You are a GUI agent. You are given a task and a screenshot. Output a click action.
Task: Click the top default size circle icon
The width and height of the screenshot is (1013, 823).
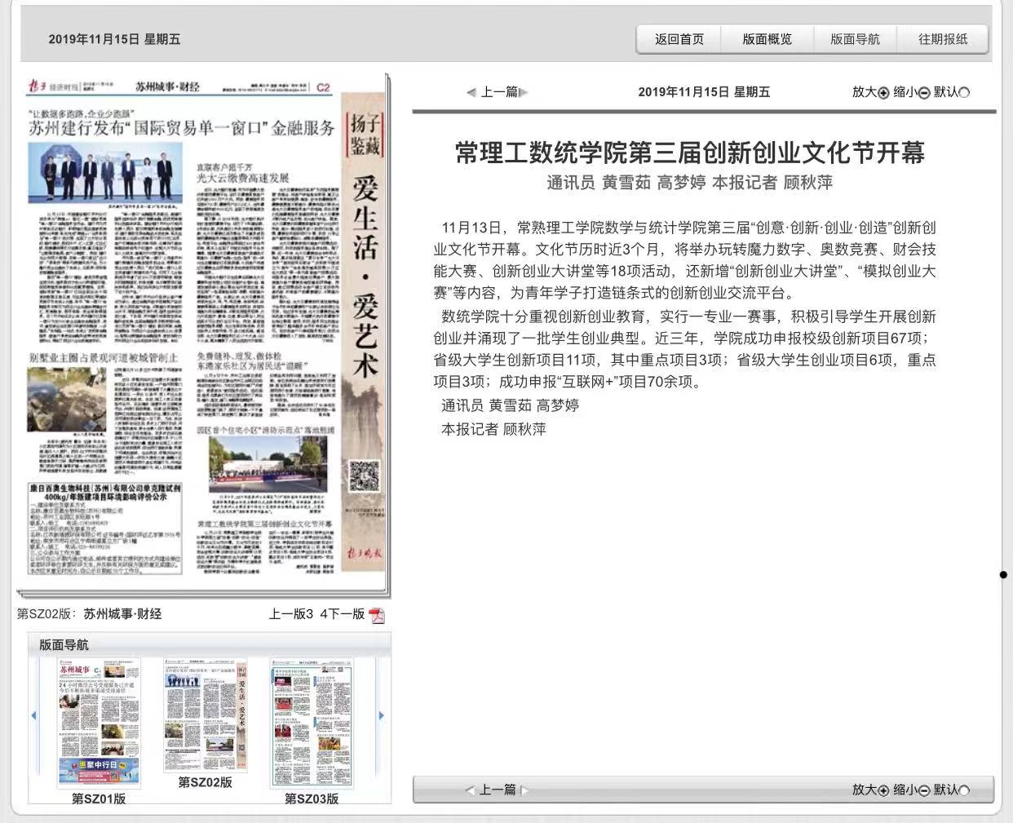[965, 93]
